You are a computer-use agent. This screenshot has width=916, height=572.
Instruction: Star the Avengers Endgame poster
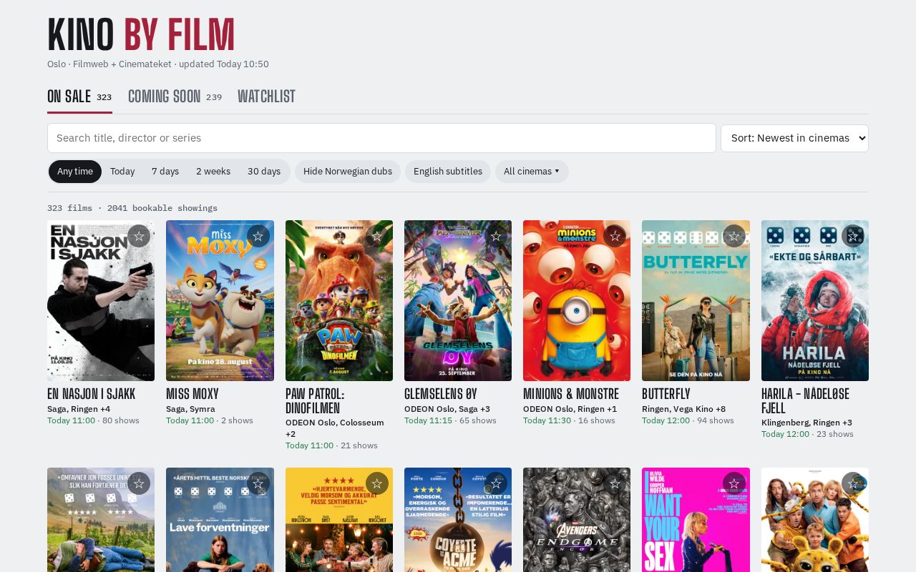pos(615,483)
